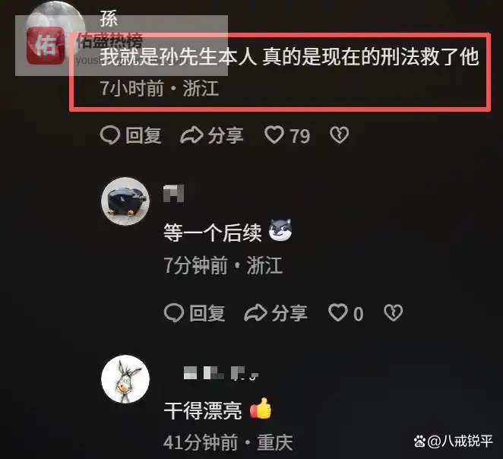Tap share arrow under 等一个后续 comment
This screenshot has width=503, height=459.
255,313
